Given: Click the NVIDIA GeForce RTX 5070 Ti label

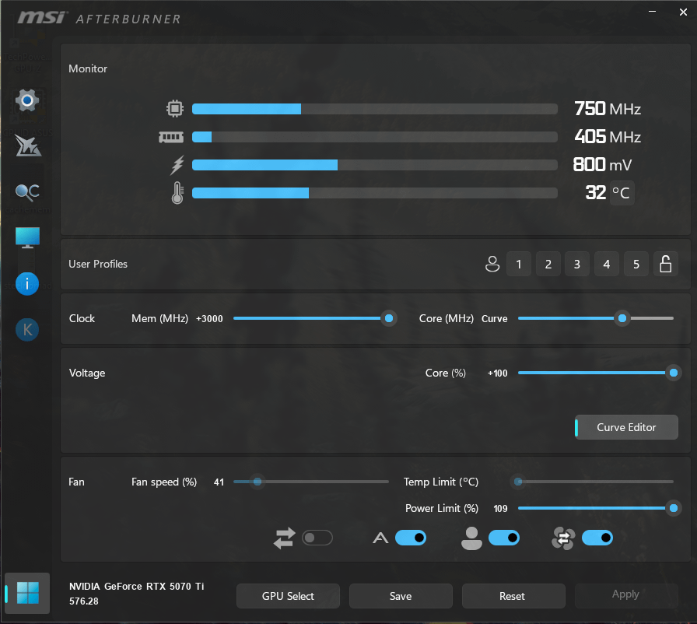Looking at the screenshot, I should point(136,587).
